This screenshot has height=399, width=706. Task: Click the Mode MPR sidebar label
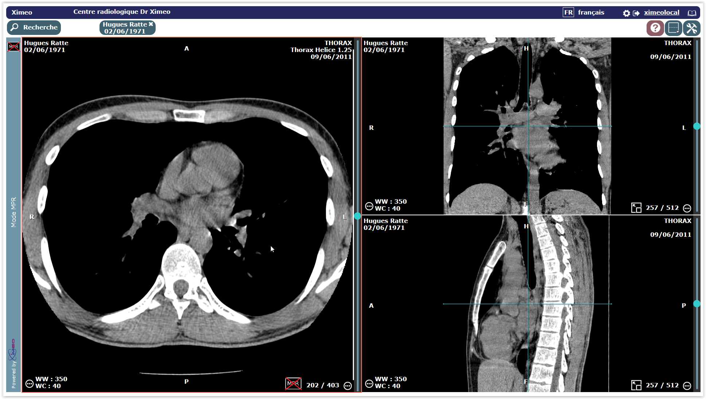point(13,212)
